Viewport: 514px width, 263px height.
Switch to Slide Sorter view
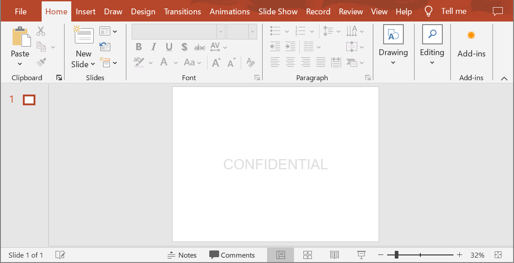tap(307, 255)
